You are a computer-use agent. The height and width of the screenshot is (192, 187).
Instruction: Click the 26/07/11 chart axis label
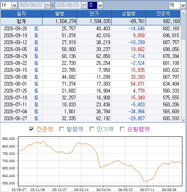click(x=147, y=190)
